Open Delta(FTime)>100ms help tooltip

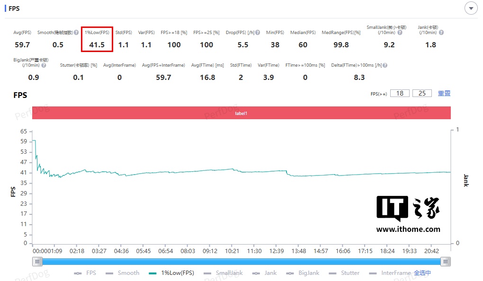pyautogui.click(x=385, y=65)
